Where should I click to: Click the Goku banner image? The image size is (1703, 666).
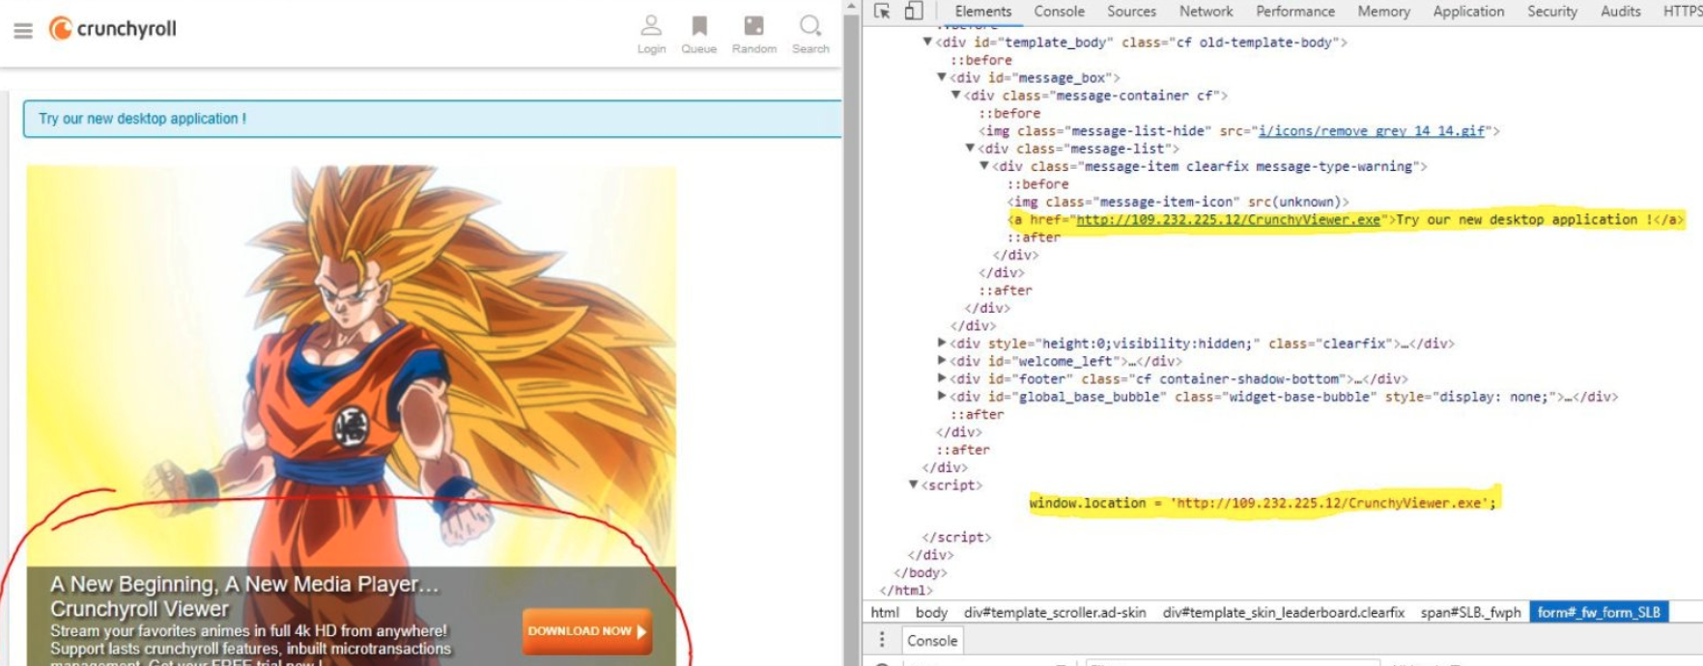point(352,367)
